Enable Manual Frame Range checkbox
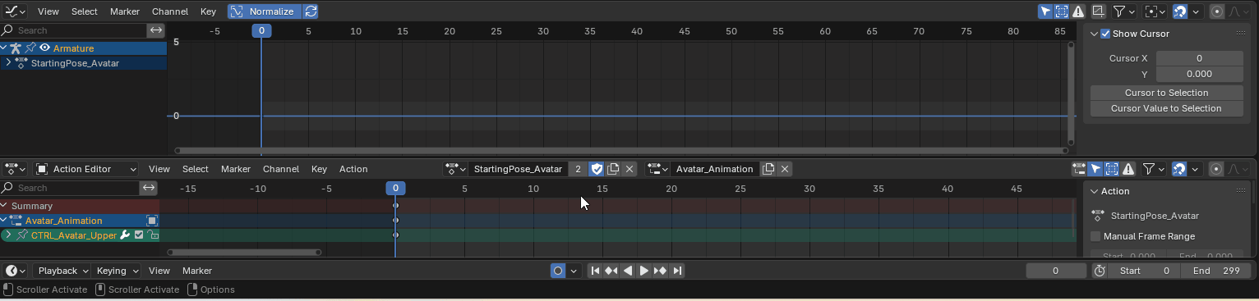1259x301 pixels. point(1095,236)
